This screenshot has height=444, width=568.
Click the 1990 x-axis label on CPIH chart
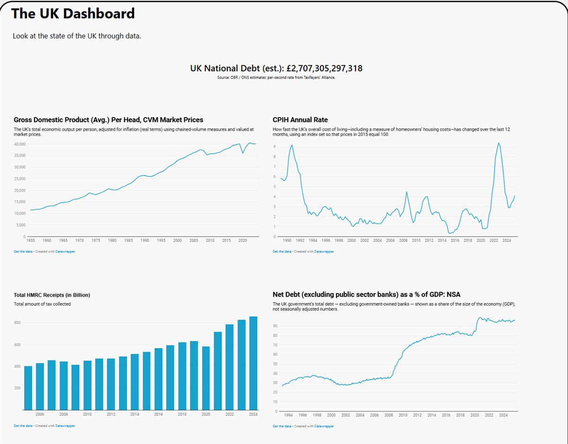pos(287,240)
